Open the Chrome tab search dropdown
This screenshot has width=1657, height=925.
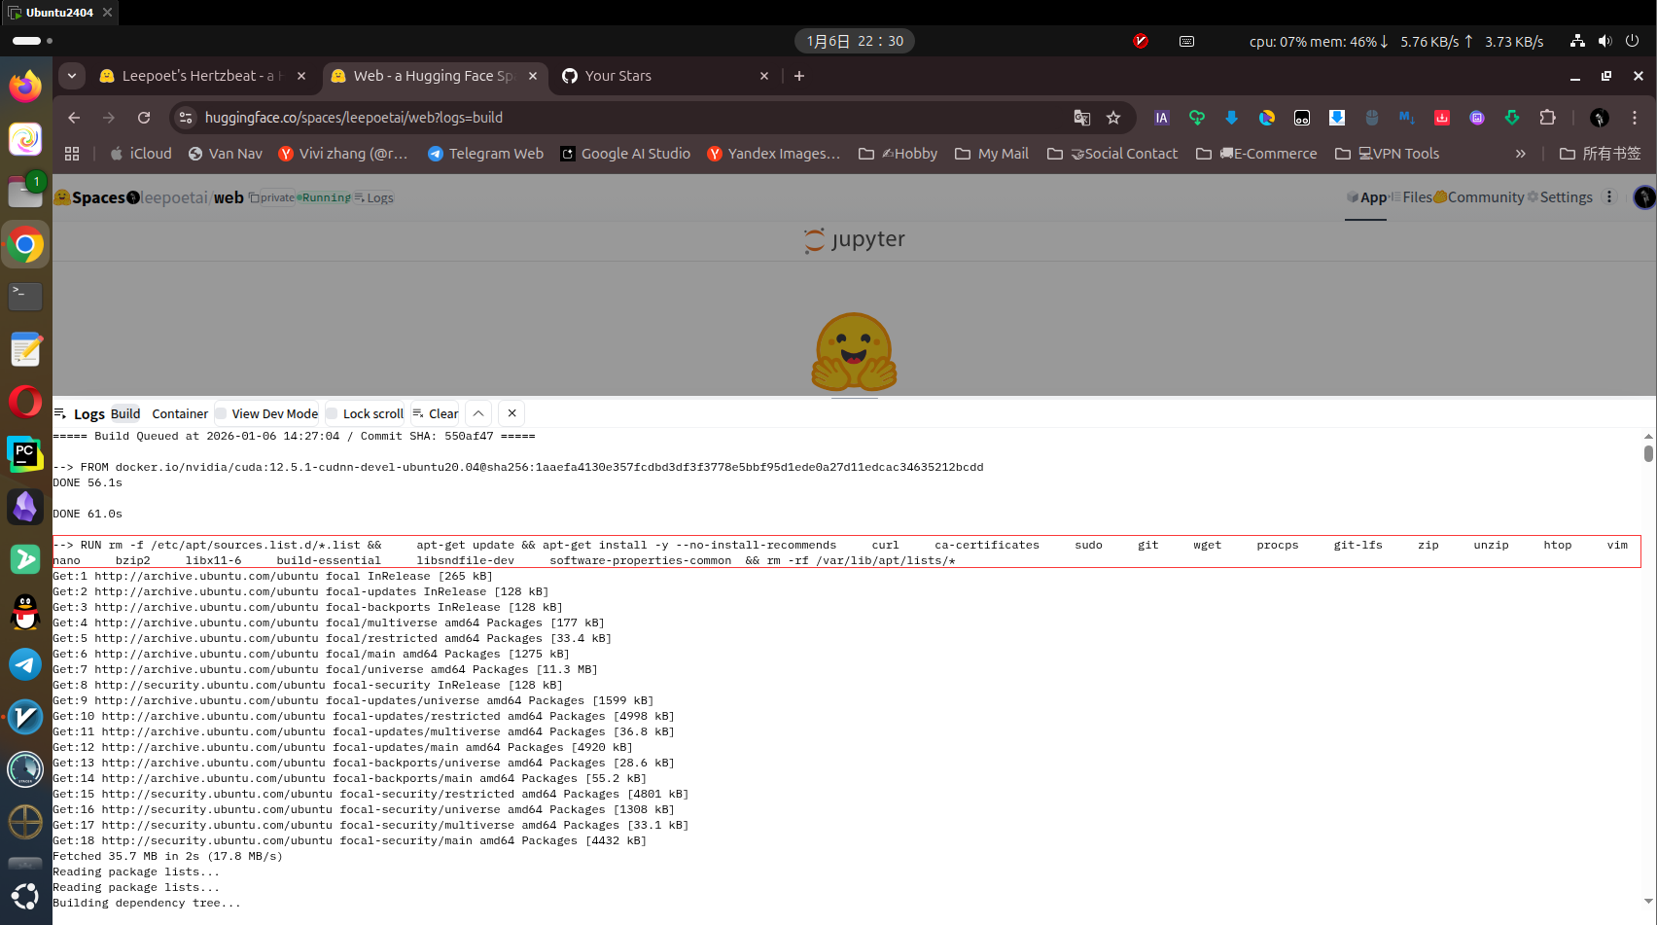click(72, 76)
